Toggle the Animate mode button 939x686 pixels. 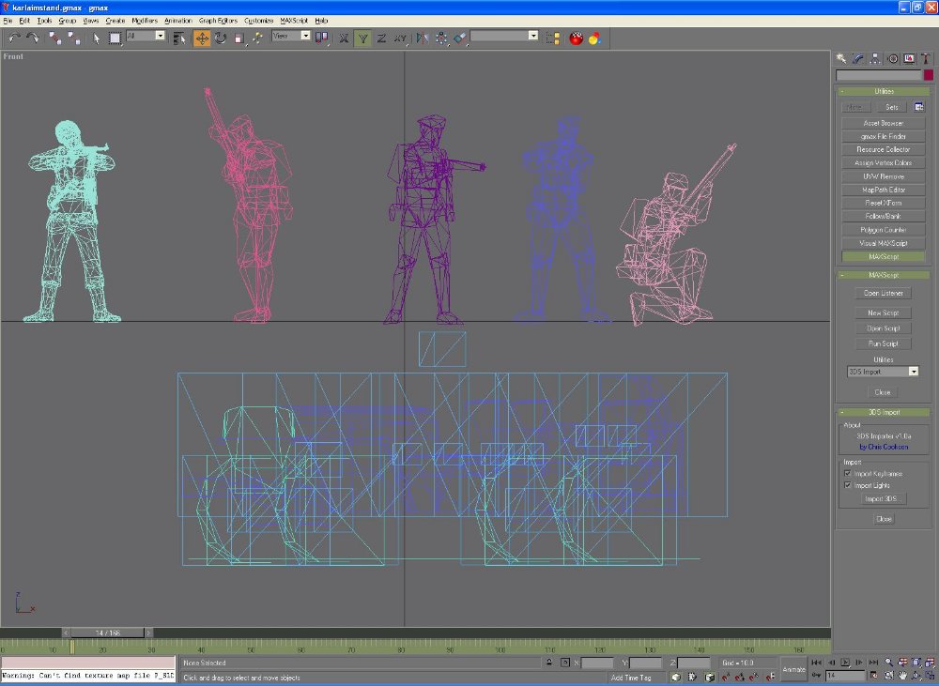pos(794,669)
